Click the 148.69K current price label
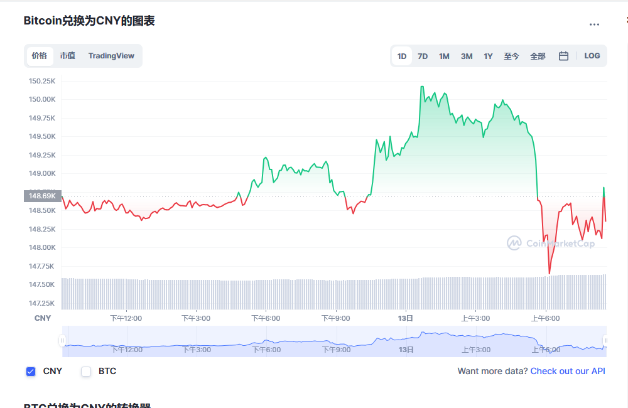Image resolution: width=628 pixels, height=408 pixels. pos(43,196)
